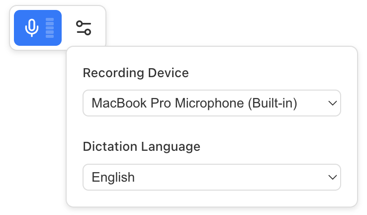This screenshot has width=367, height=215.
Task: Change the dictation language from English
Action: [211, 177]
